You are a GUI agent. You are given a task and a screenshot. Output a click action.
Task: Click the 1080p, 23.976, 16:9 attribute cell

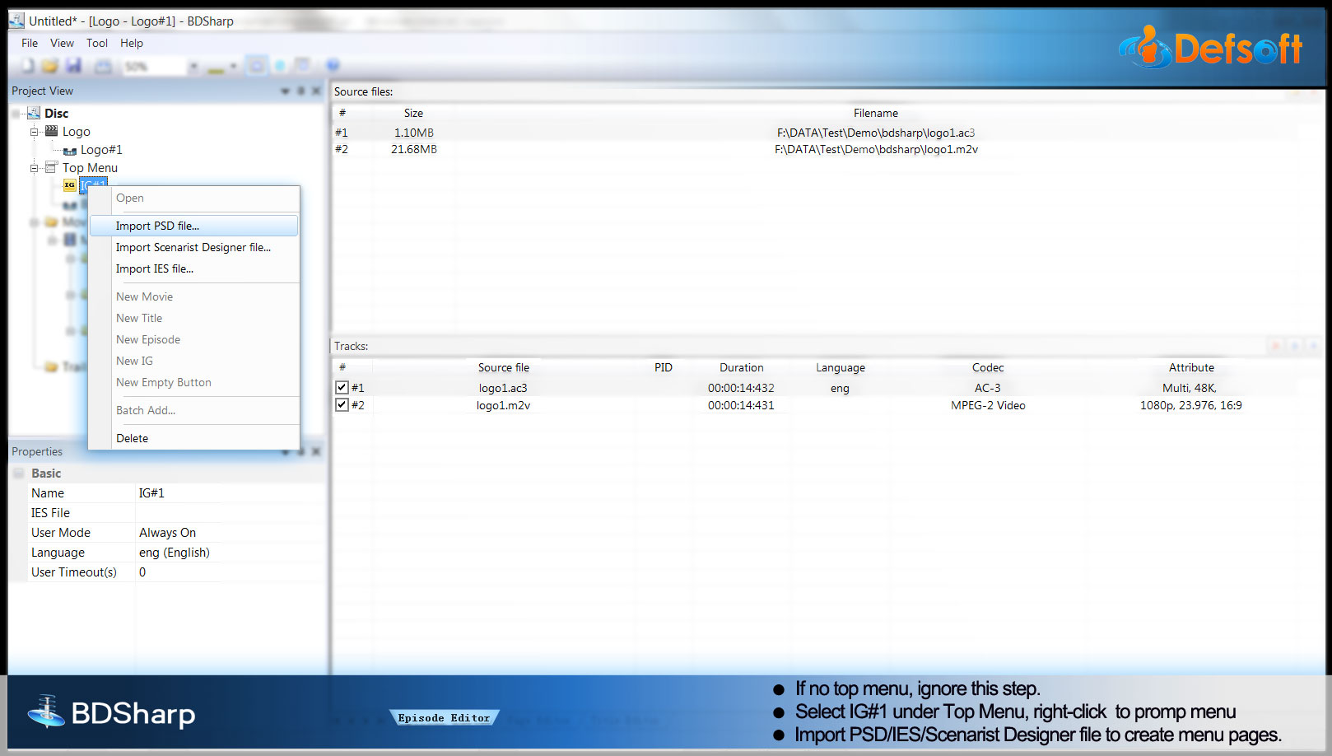click(1190, 405)
